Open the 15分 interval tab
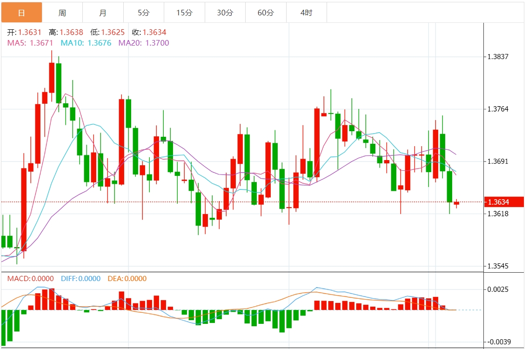This screenshot has height=349, width=529. coord(185,13)
